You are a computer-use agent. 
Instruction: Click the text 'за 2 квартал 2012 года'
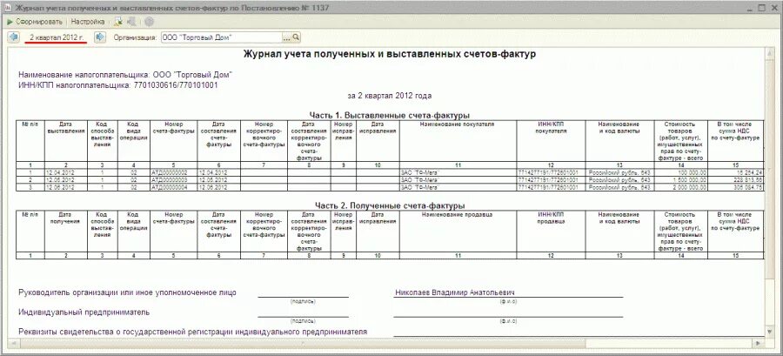click(390, 96)
